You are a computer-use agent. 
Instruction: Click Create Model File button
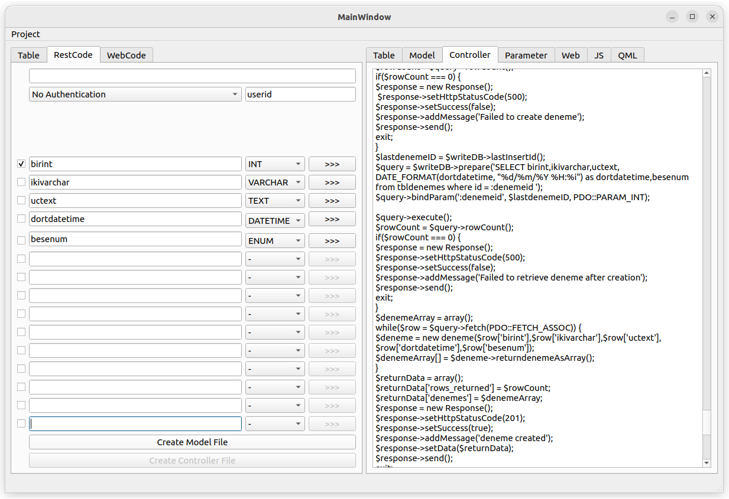192,442
